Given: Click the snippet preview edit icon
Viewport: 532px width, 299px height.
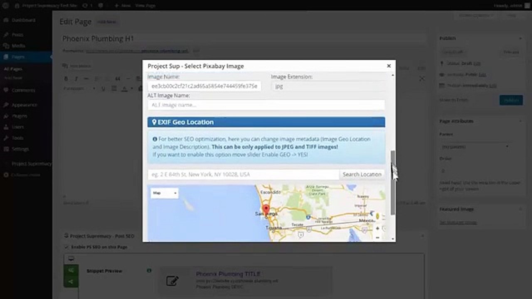Looking at the screenshot, I should coord(172,281).
